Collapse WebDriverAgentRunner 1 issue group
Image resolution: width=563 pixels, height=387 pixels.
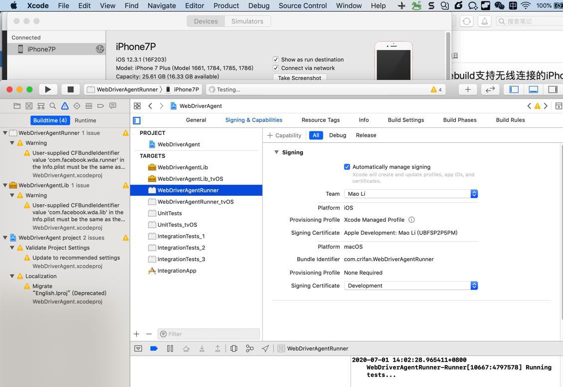click(x=5, y=133)
